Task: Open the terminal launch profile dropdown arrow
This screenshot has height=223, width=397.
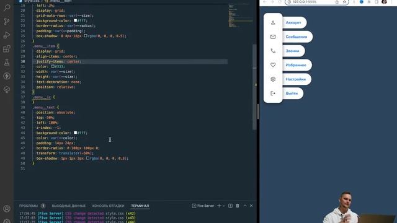Action: click(223, 206)
